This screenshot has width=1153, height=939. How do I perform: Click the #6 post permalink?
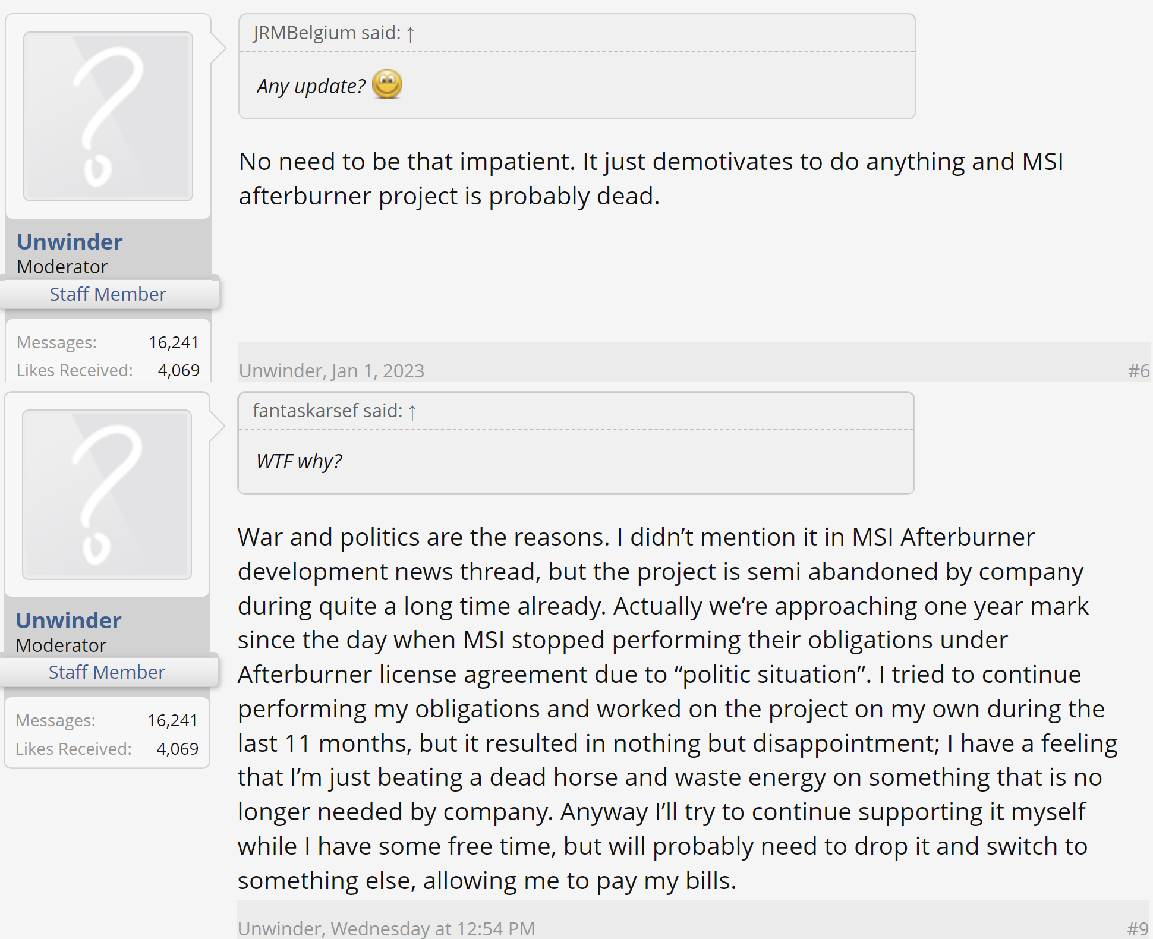(1138, 371)
